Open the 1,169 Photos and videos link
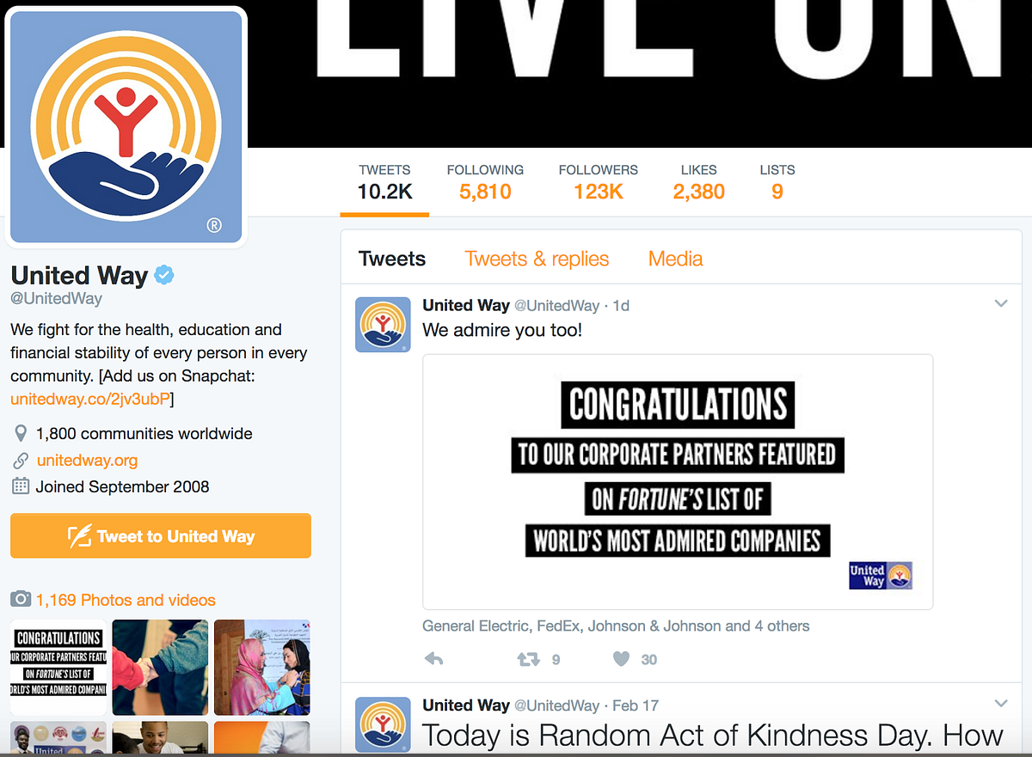Screen dimensions: 1032x757 coord(126,600)
